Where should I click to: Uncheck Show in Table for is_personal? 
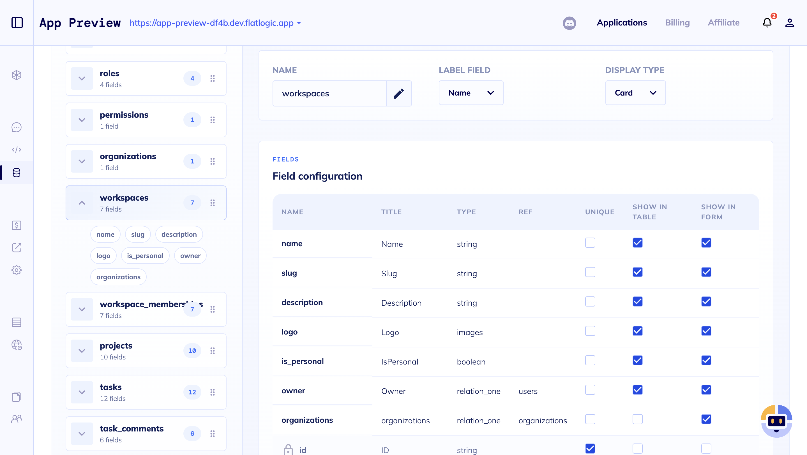tap(638, 361)
